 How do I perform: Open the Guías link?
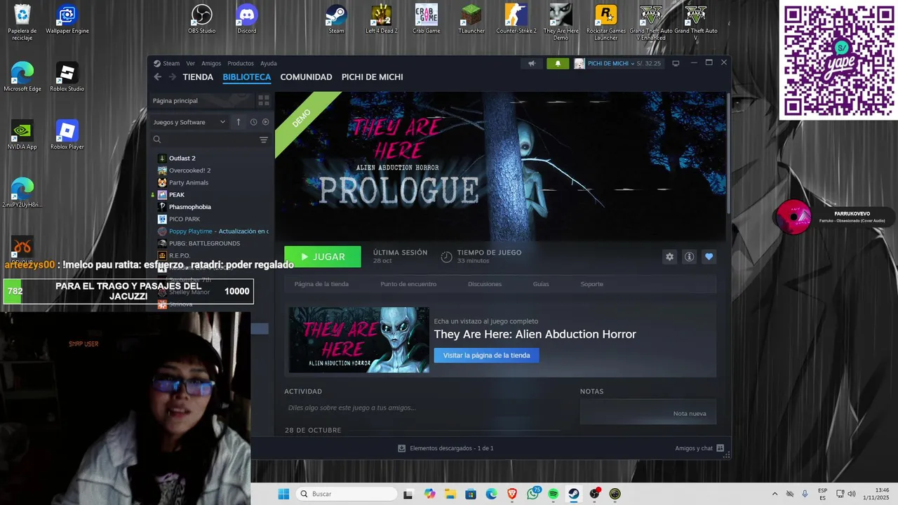541,284
